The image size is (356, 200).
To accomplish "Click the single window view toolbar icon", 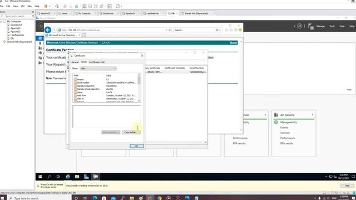I will pos(90,6).
